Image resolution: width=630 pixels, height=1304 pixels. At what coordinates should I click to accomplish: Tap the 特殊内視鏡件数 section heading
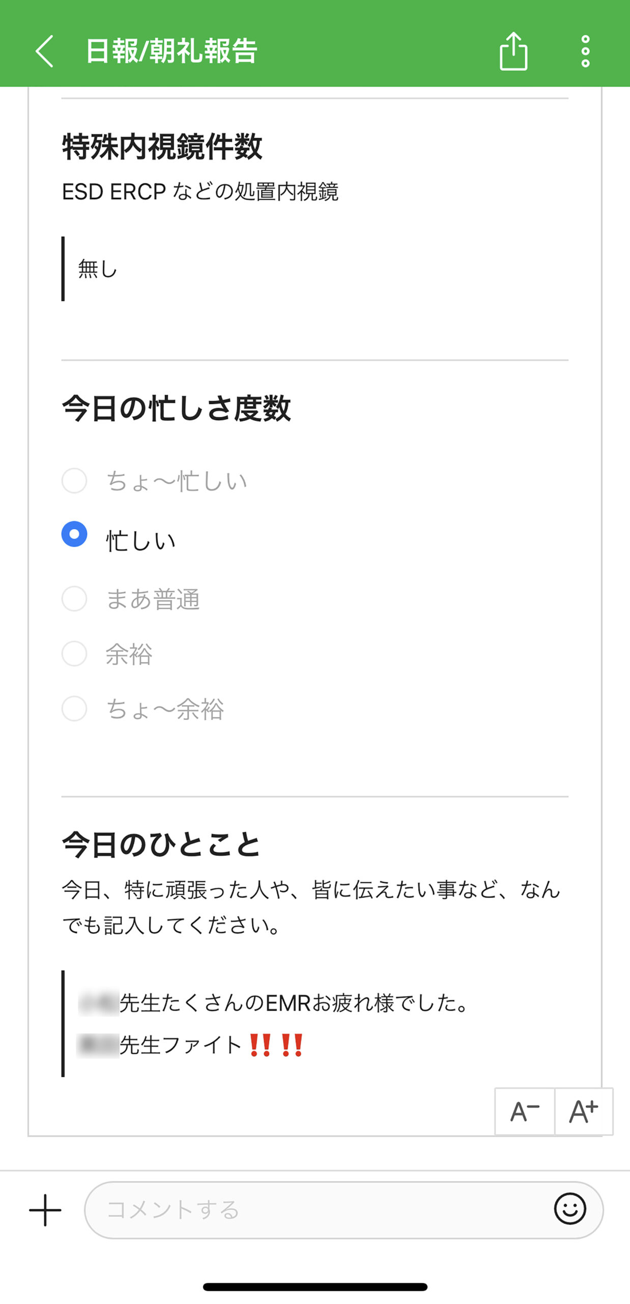(x=162, y=147)
